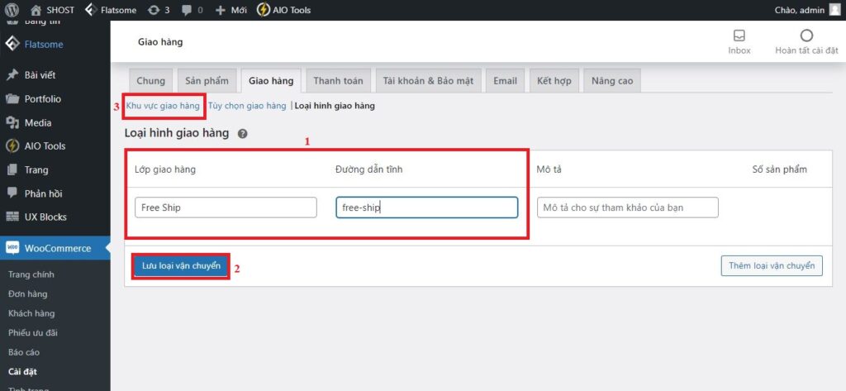Click the Thêm loại vận chuyển button
The width and height of the screenshot is (846, 391).
point(771,266)
